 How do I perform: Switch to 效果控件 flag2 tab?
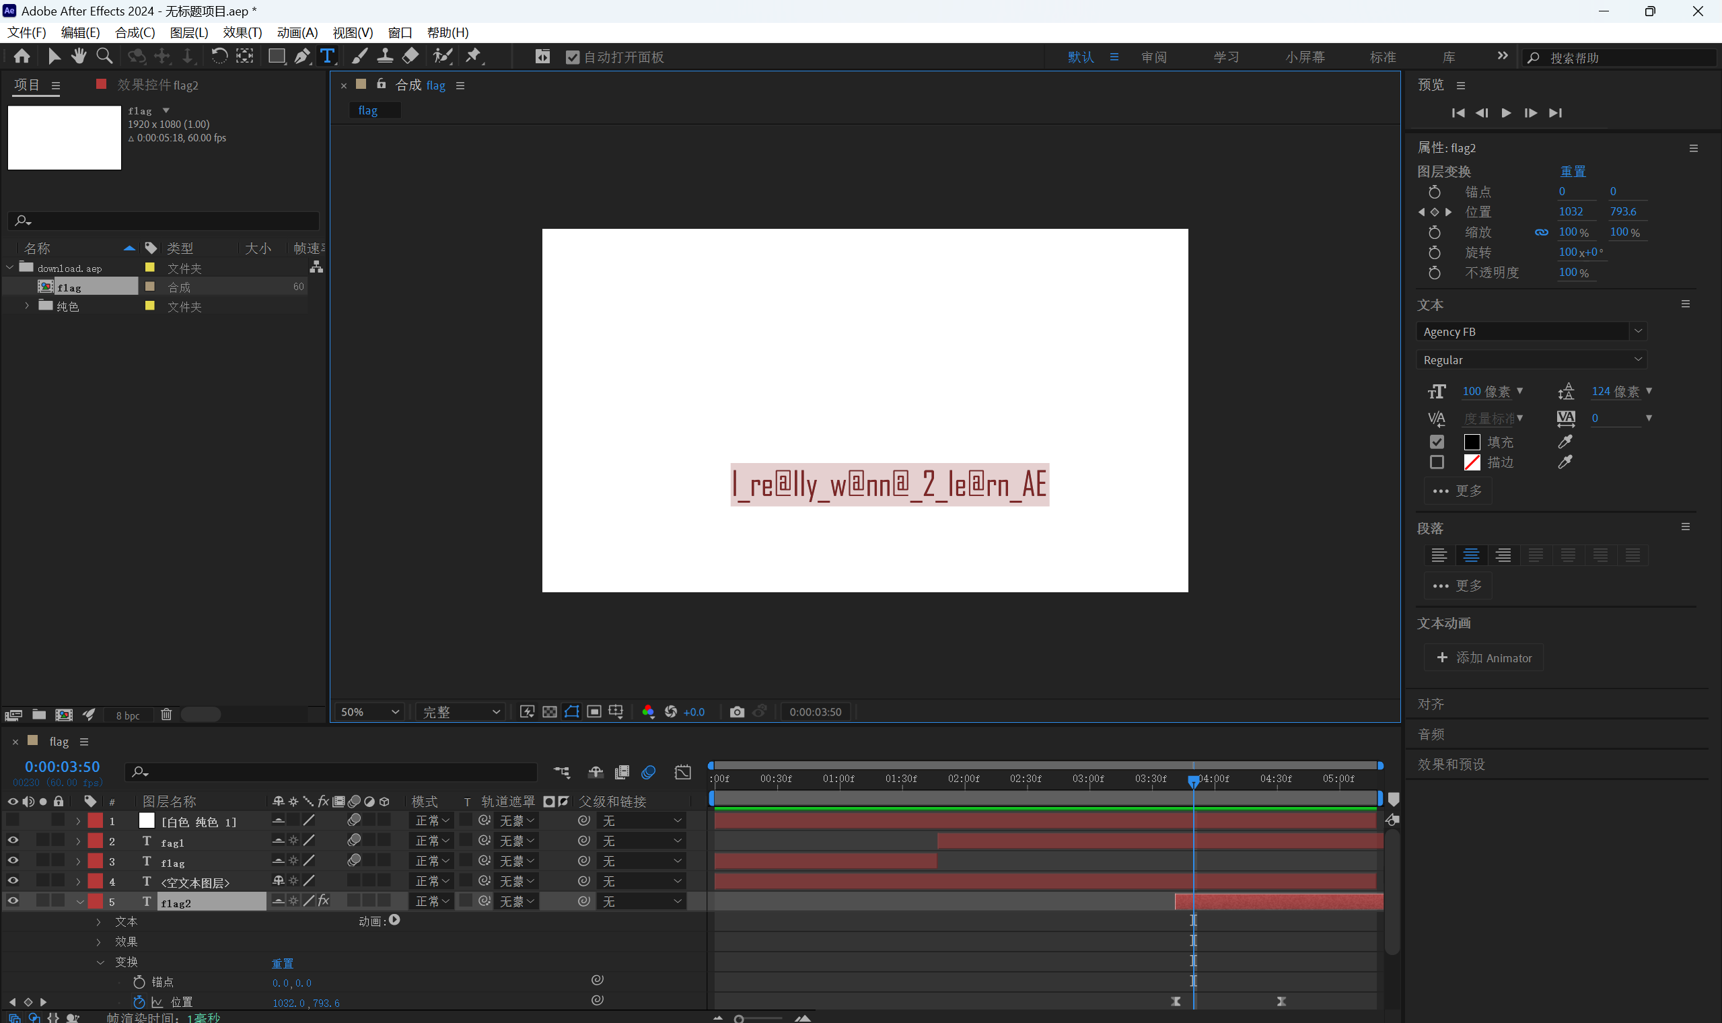coord(157,85)
